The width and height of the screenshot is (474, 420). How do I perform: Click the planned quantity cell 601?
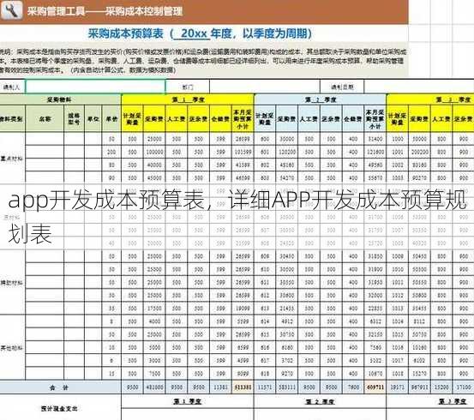[265, 152]
